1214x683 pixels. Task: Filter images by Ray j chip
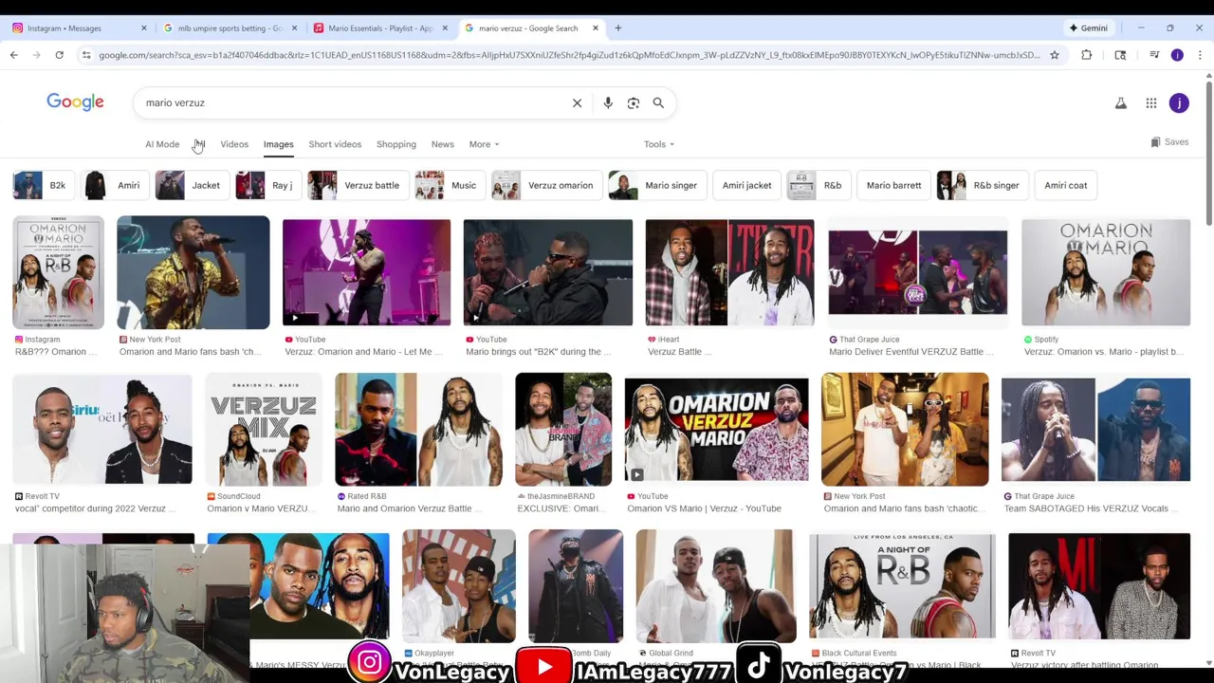pyautogui.click(x=267, y=185)
